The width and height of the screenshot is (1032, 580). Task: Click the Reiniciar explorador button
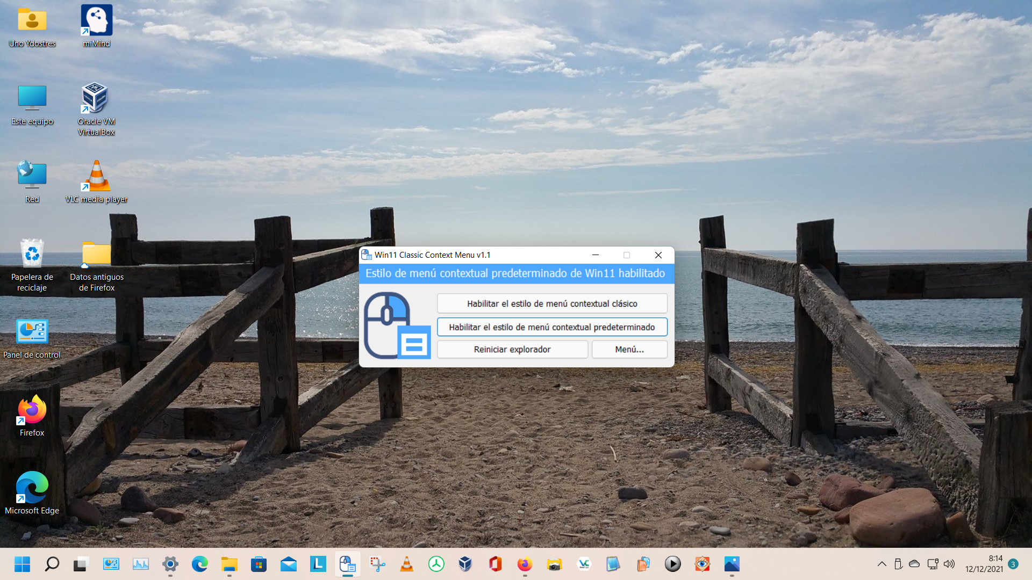(x=512, y=350)
